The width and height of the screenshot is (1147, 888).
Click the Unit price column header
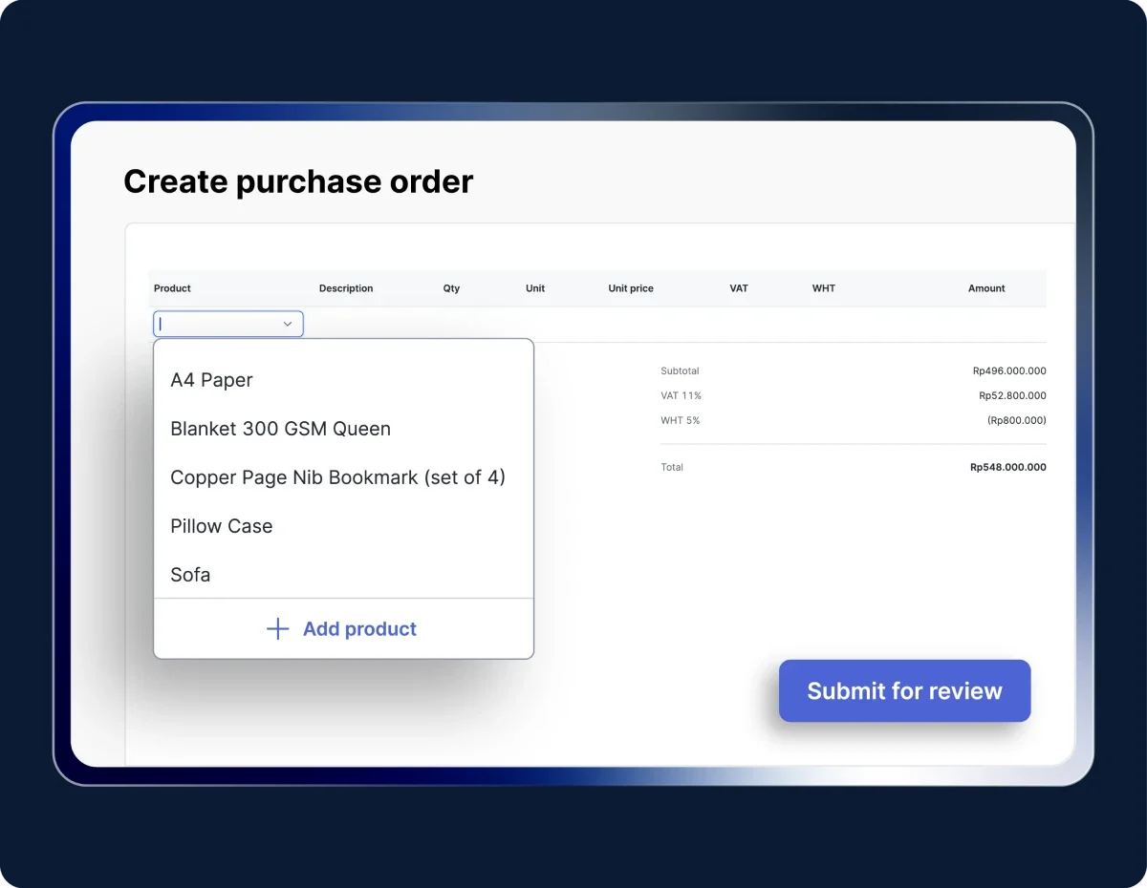pyautogui.click(x=631, y=288)
